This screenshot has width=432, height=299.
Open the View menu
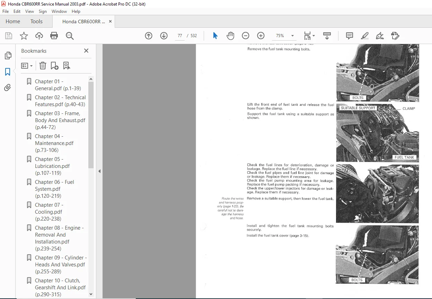tap(30, 11)
